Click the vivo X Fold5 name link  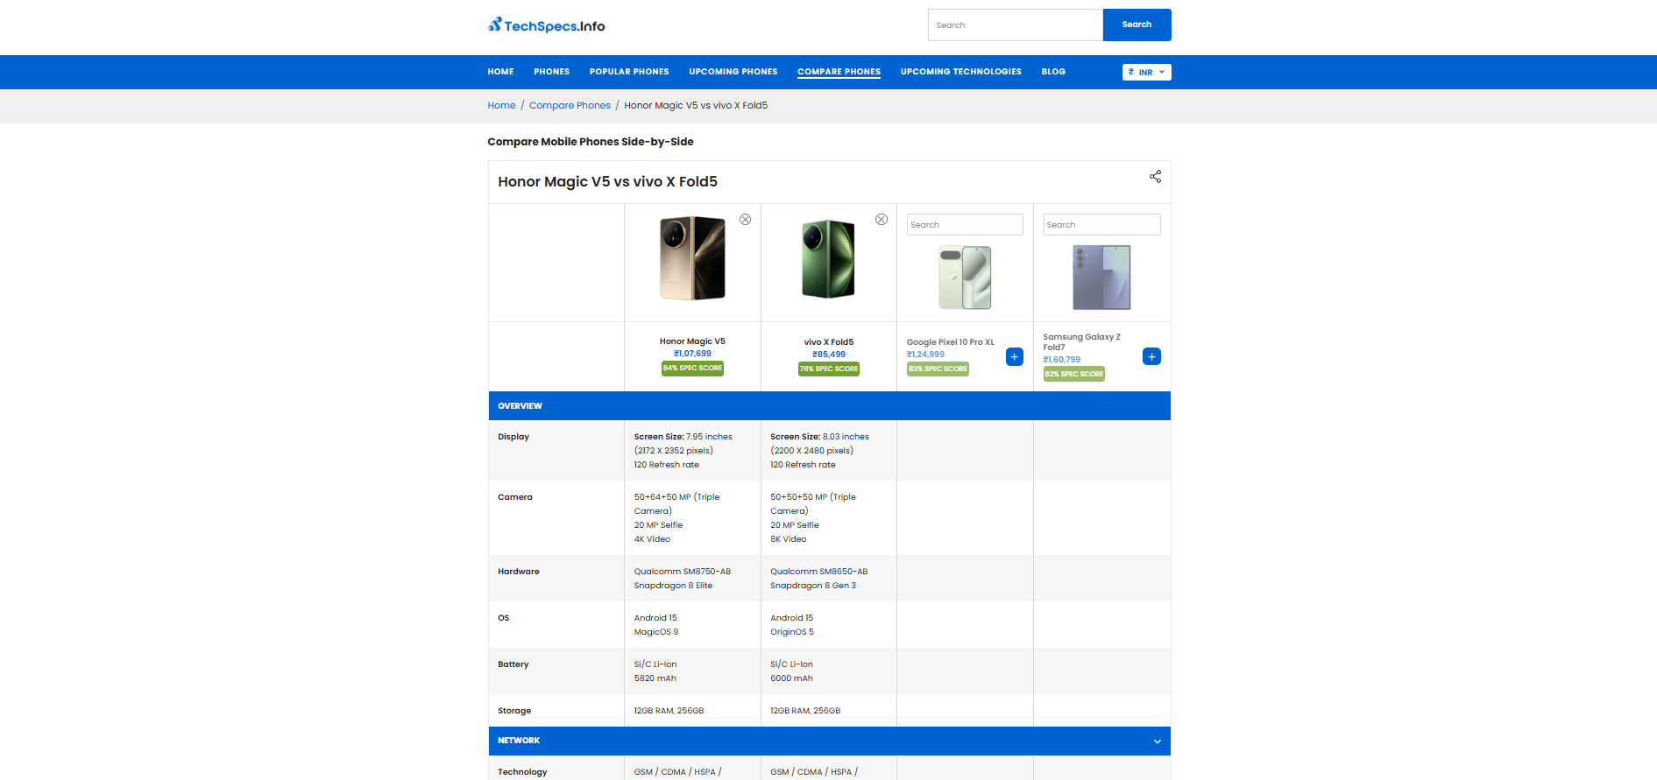coord(829,342)
